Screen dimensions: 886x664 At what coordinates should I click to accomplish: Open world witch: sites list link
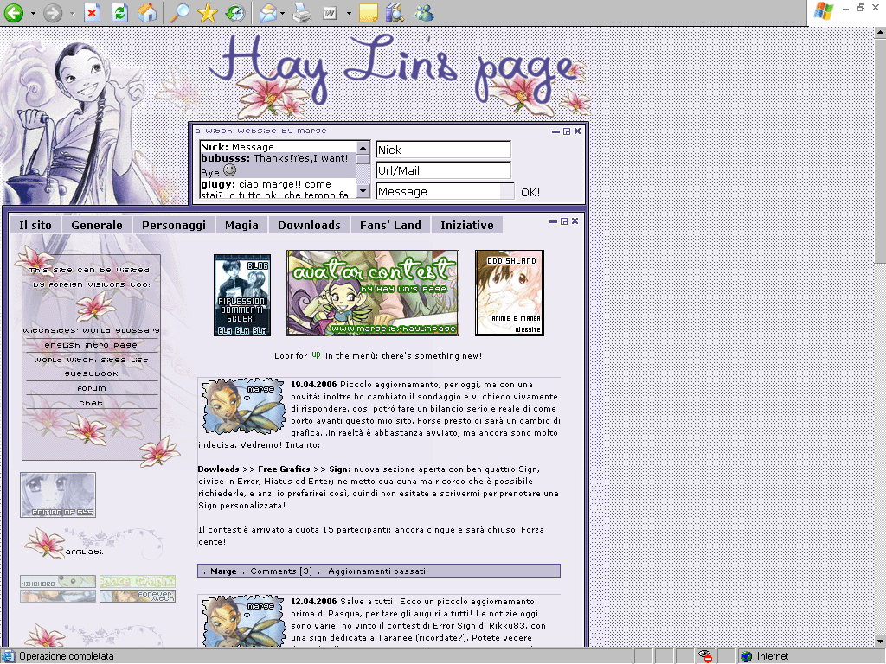coord(91,360)
